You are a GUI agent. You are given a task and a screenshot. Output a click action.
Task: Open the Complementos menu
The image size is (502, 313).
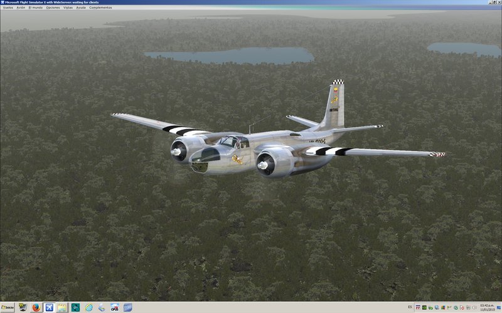tap(100, 8)
